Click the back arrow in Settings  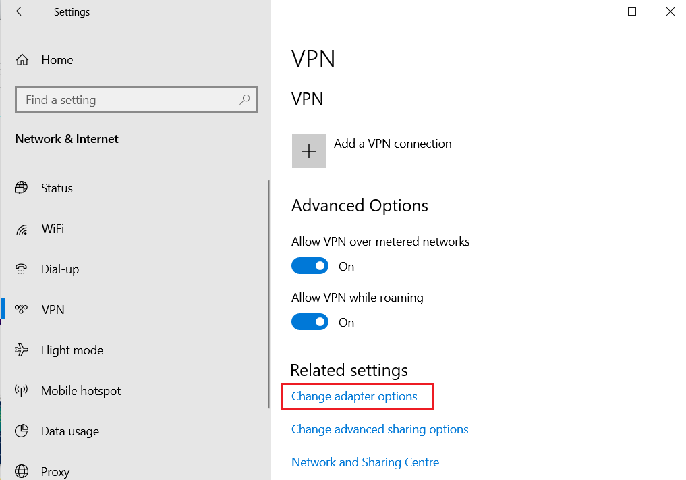pyautogui.click(x=21, y=11)
